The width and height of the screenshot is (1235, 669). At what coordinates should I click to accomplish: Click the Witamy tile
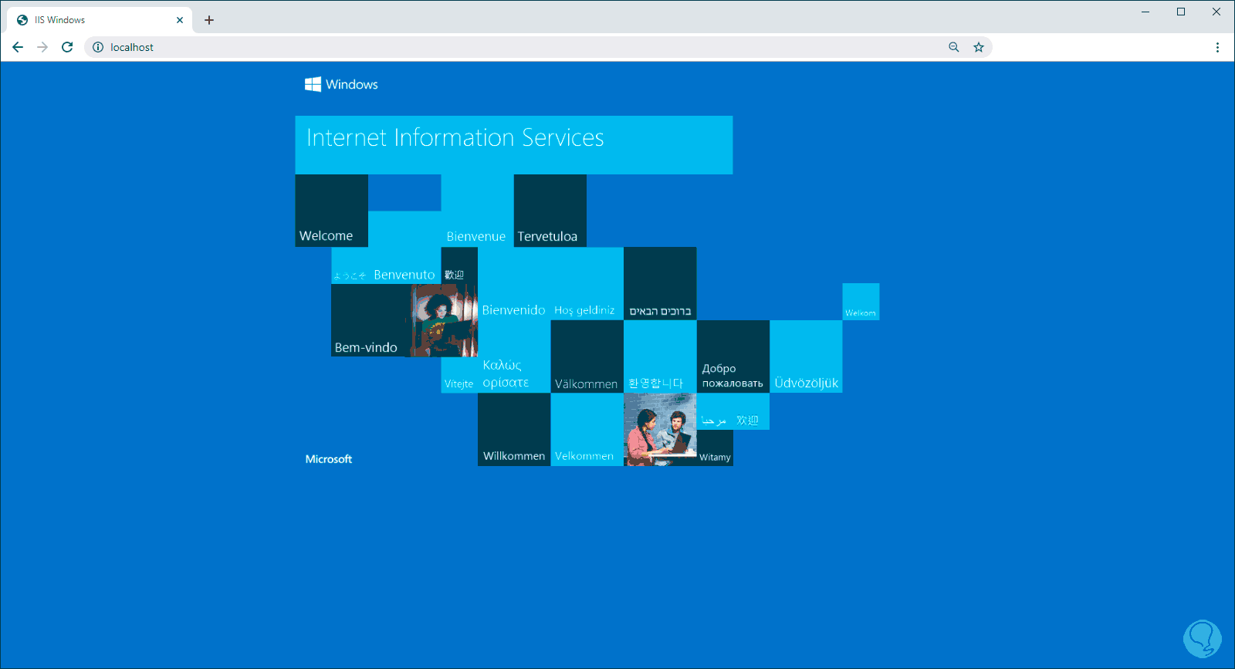(715, 448)
